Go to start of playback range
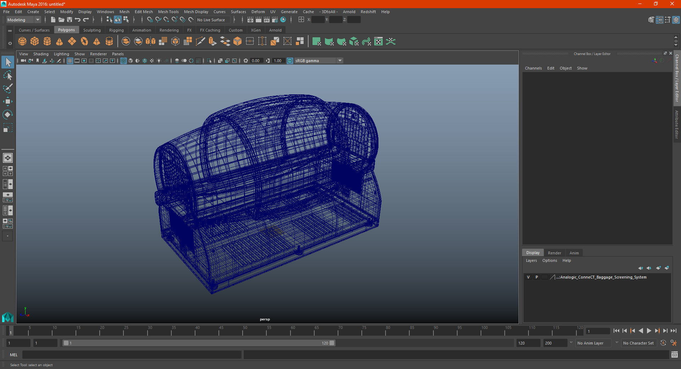 616,331
